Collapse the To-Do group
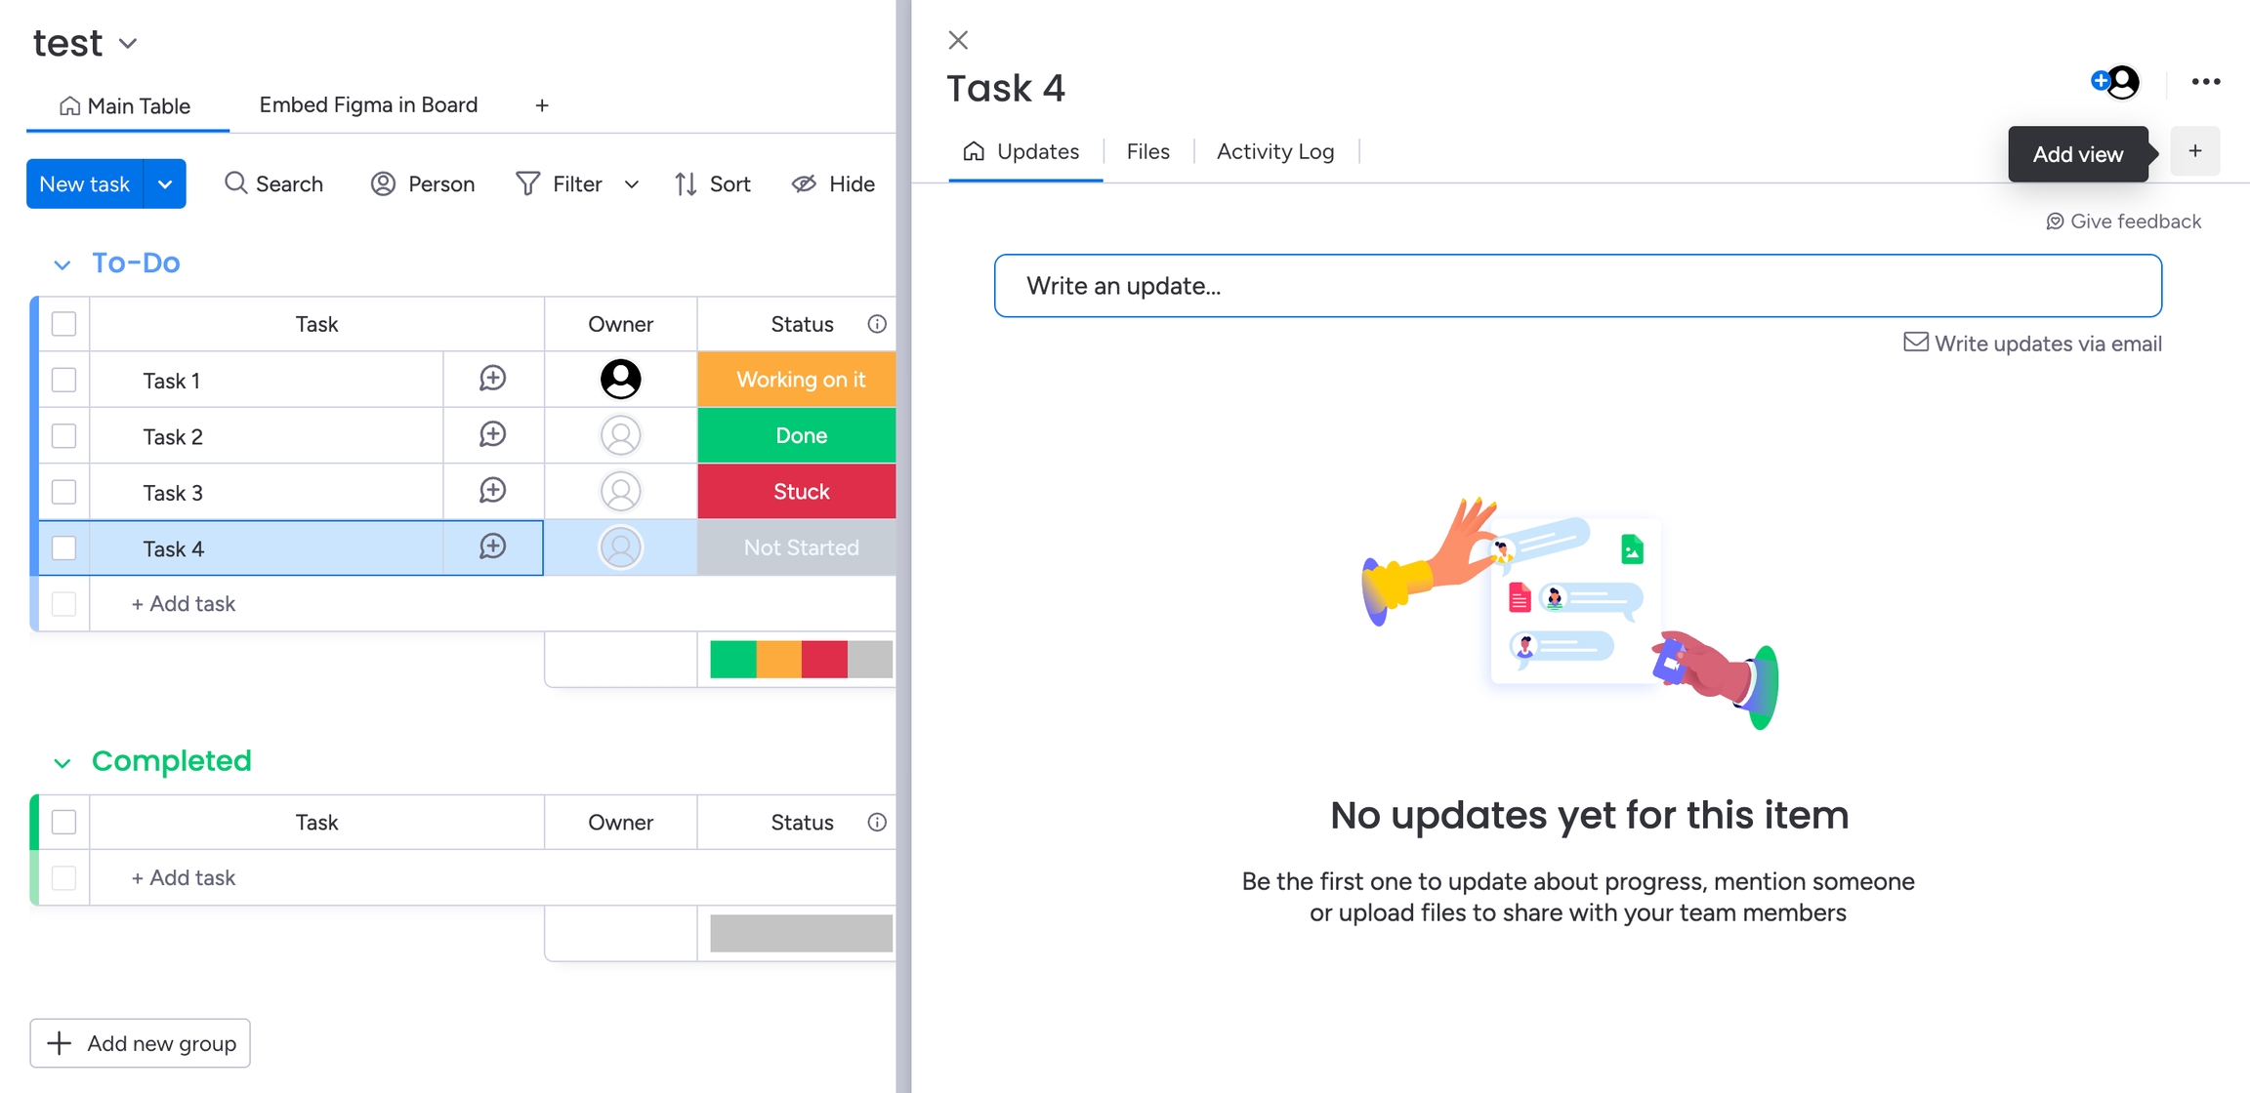2250x1093 pixels. click(62, 264)
